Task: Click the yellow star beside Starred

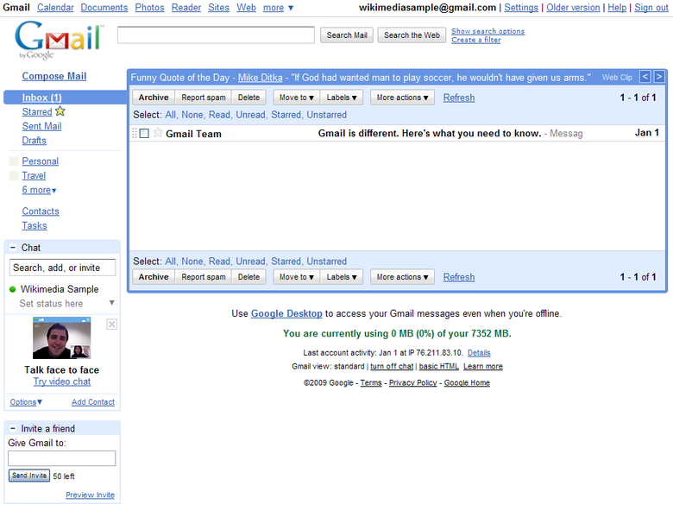Action: 60,111
